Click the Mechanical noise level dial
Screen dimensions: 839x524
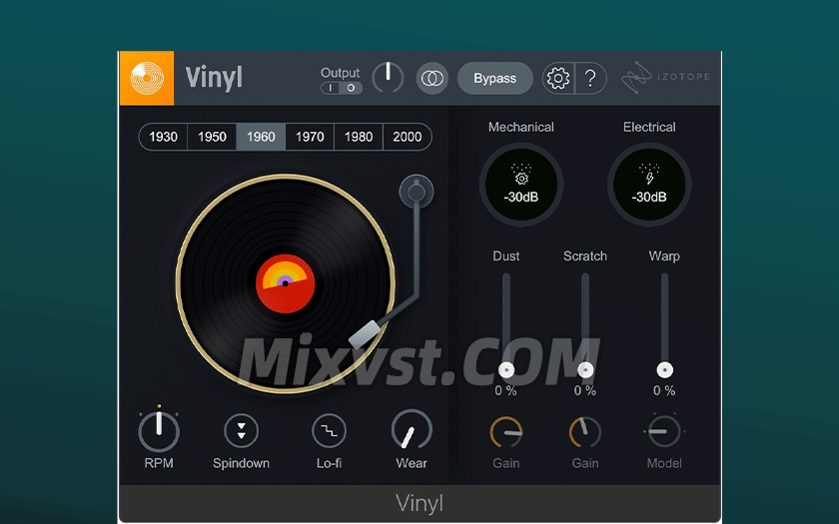coord(520,185)
